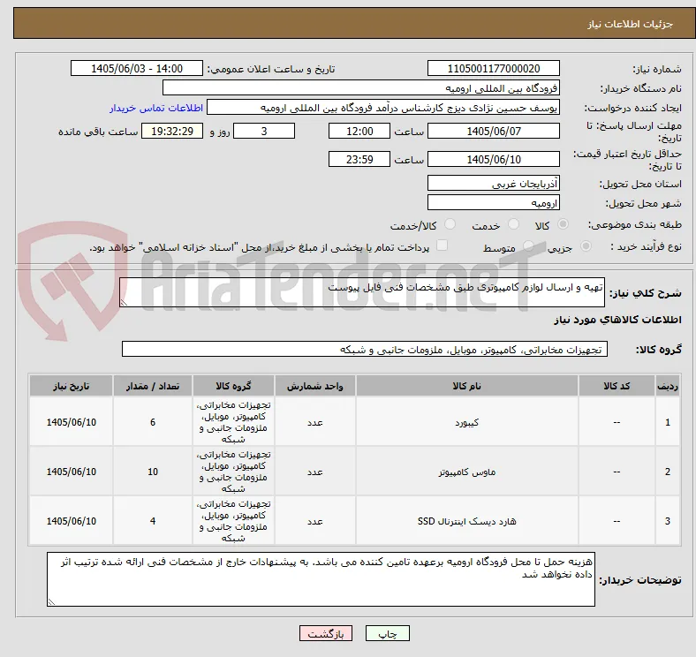696x657 pixels.
Task: Click the remaining time field 19:32:29
Action: (172, 131)
